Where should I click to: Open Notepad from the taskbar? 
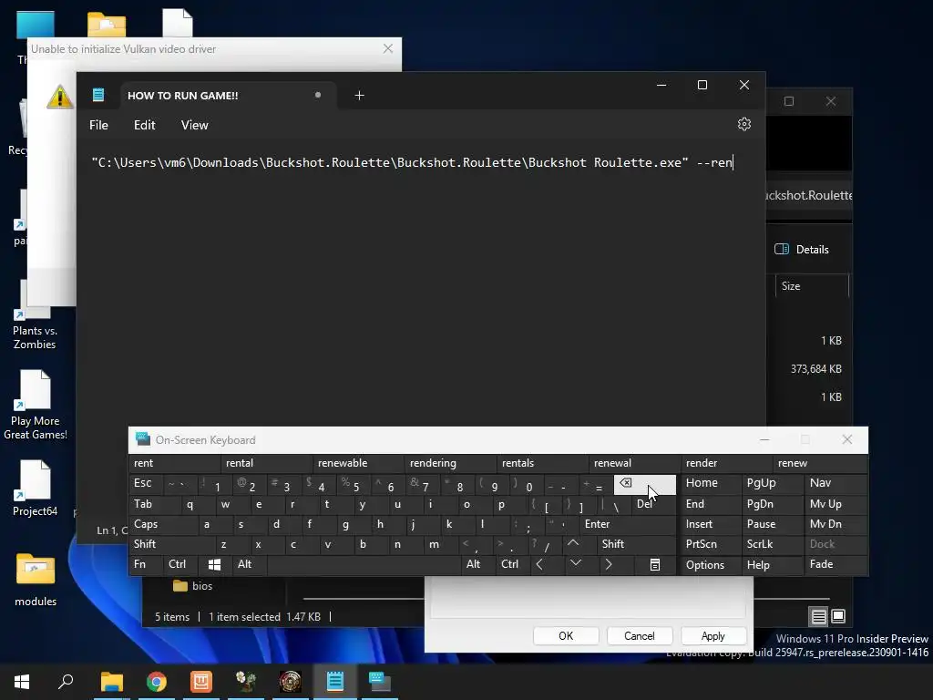[335, 682]
